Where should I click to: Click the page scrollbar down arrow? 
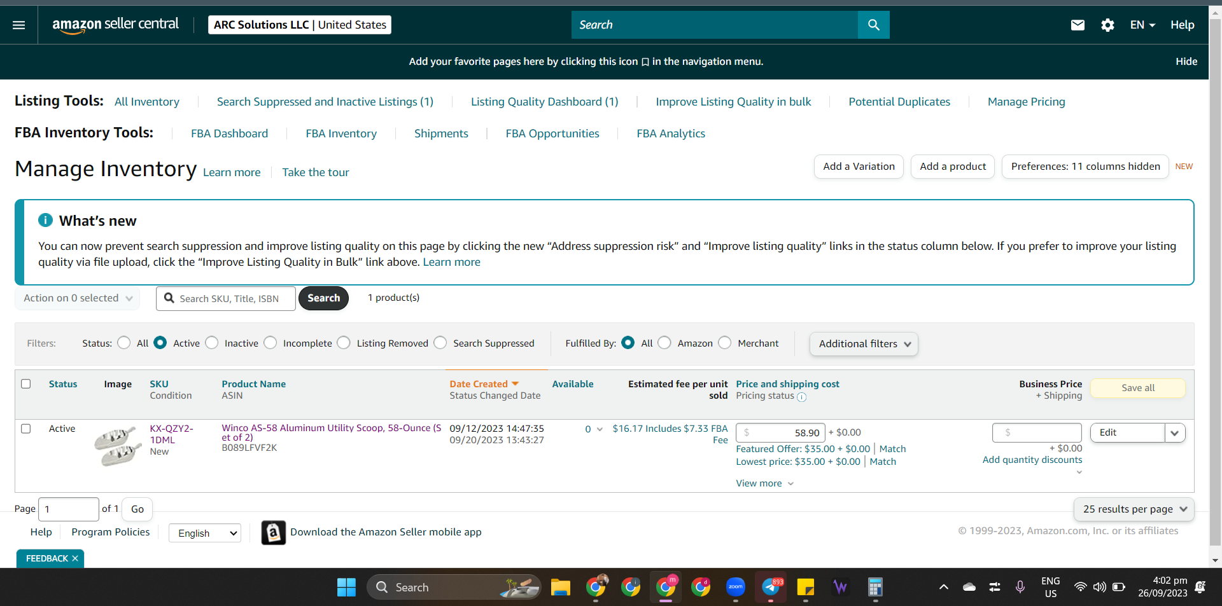(1215, 560)
